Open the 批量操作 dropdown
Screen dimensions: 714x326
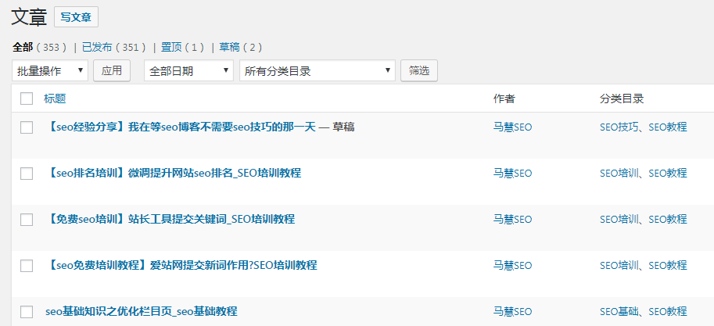[x=50, y=70]
